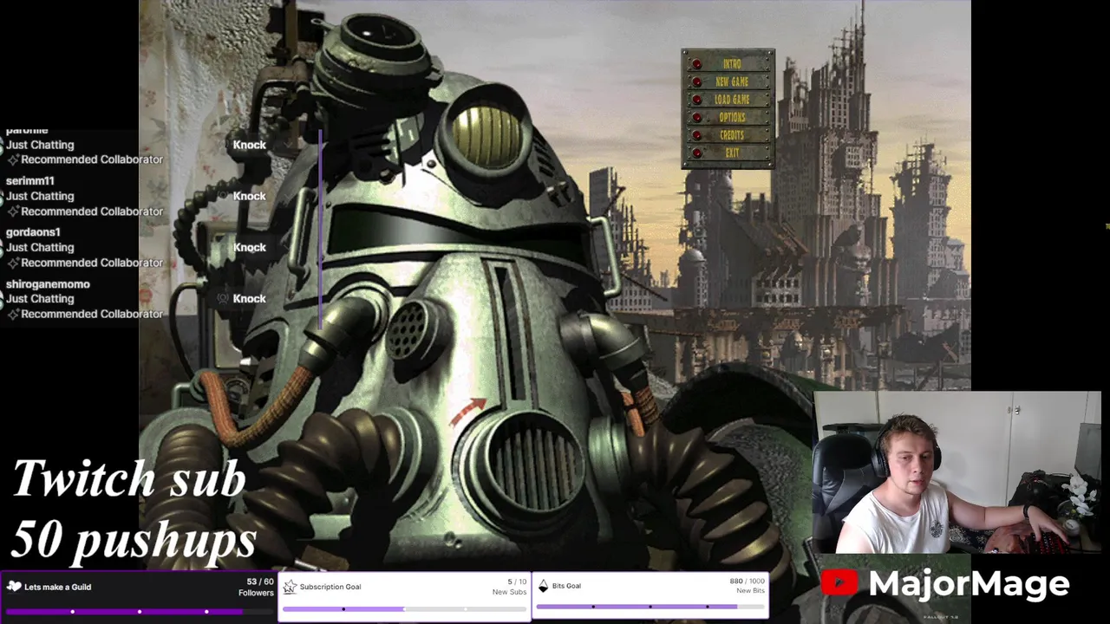Click the red button beside INTRO
Viewport: 1110px width, 624px height.
point(696,63)
